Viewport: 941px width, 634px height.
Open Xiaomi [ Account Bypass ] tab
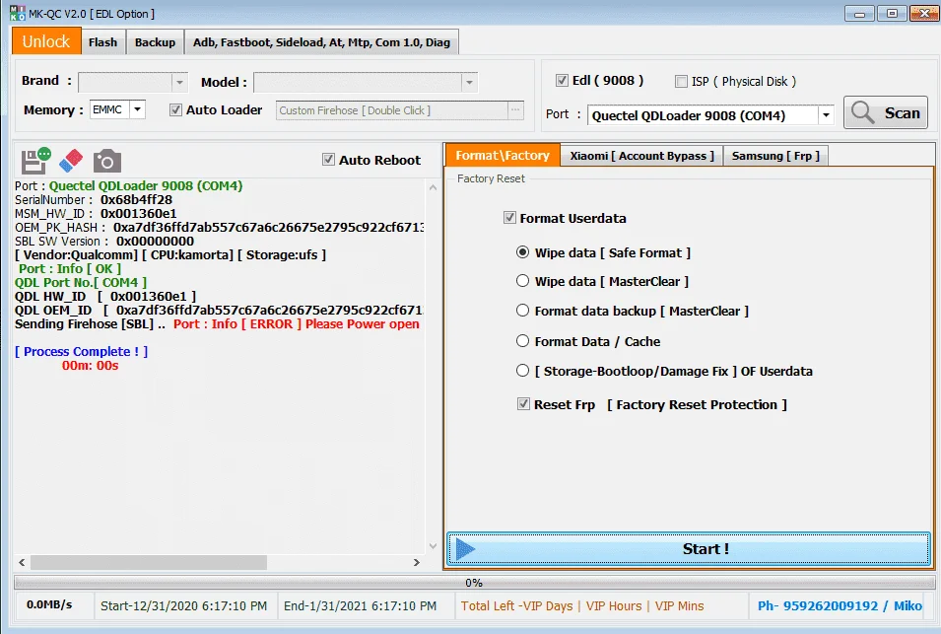click(x=641, y=156)
